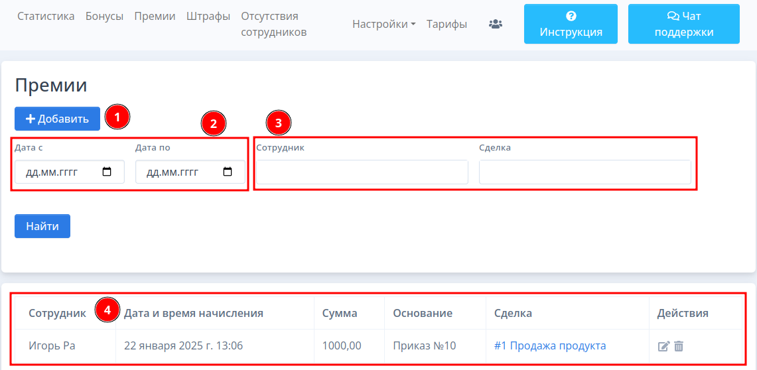This screenshot has height=370, width=757.
Task: Click the Добавить button
Action: (58, 119)
